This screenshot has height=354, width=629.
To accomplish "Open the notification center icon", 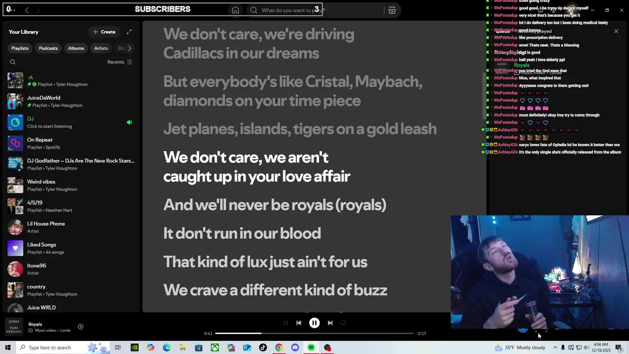I will point(619,348).
